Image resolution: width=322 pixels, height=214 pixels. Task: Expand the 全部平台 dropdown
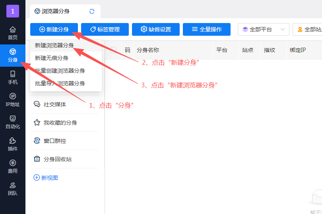tap(264, 29)
